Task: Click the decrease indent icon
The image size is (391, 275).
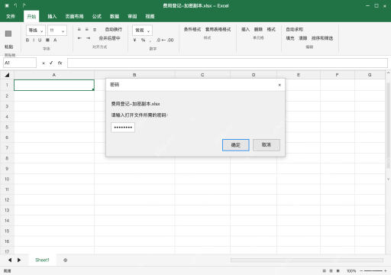Action: pyautogui.click(x=79, y=38)
